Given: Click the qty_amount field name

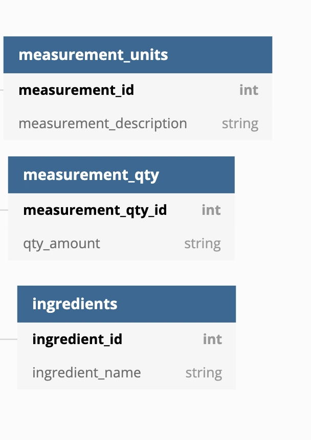Looking at the screenshot, I should click(61, 244).
